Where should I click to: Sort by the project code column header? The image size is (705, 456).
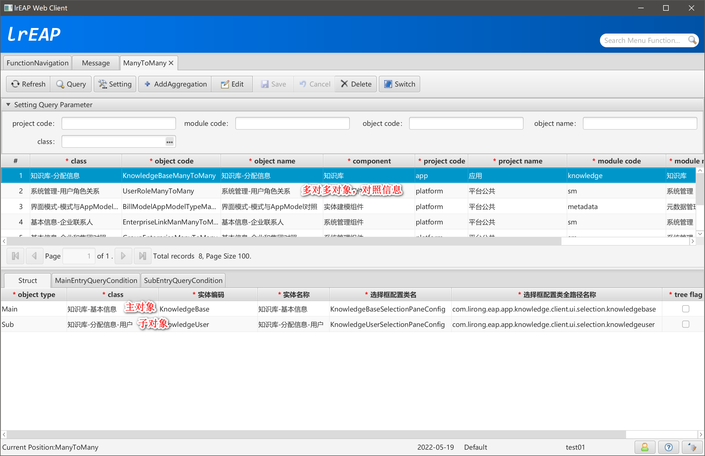(x=441, y=161)
